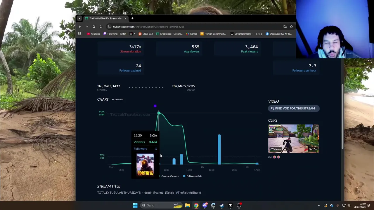Open the volume control in system tray
This screenshot has width=374, height=210.
[349, 205]
